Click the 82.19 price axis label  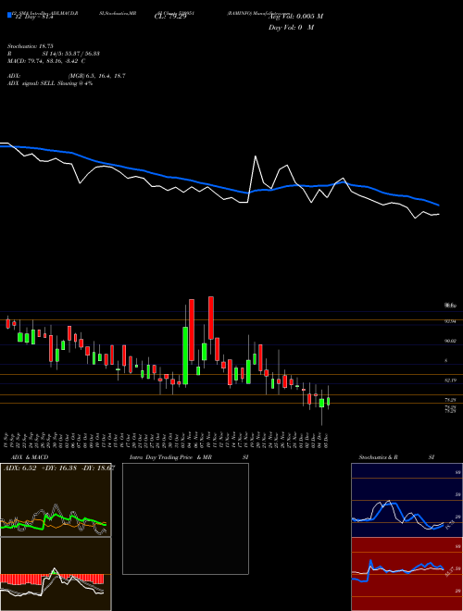tap(451, 380)
